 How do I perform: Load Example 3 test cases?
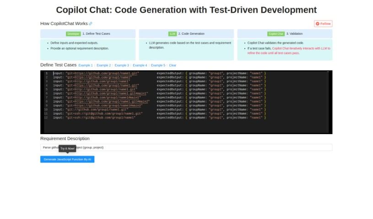point(122,65)
